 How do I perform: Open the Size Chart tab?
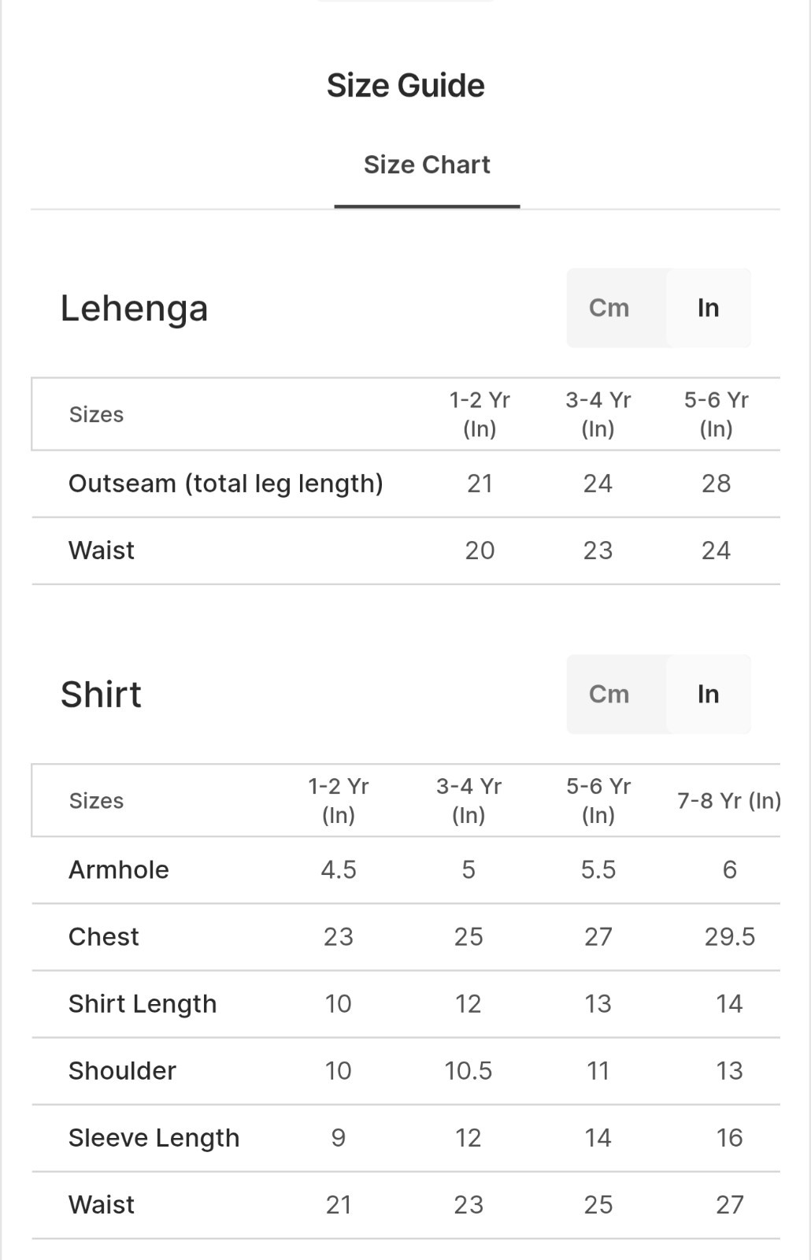(x=427, y=165)
